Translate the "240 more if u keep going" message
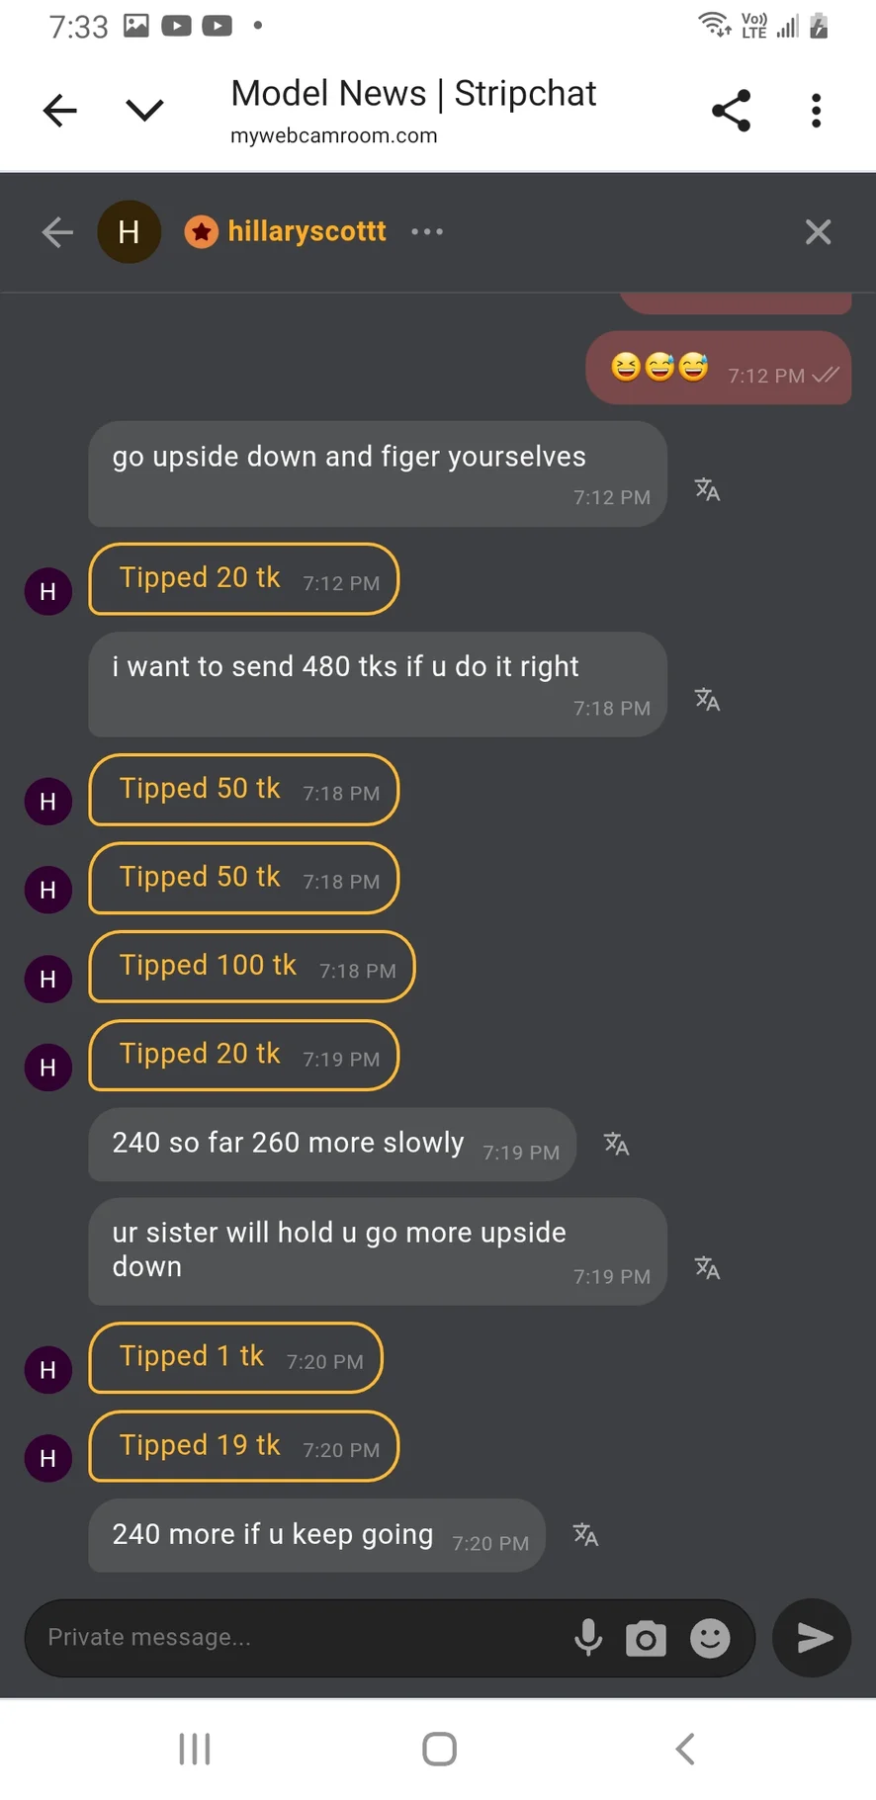The width and height of the screenshot is (876, 1800). (585, 1535)
